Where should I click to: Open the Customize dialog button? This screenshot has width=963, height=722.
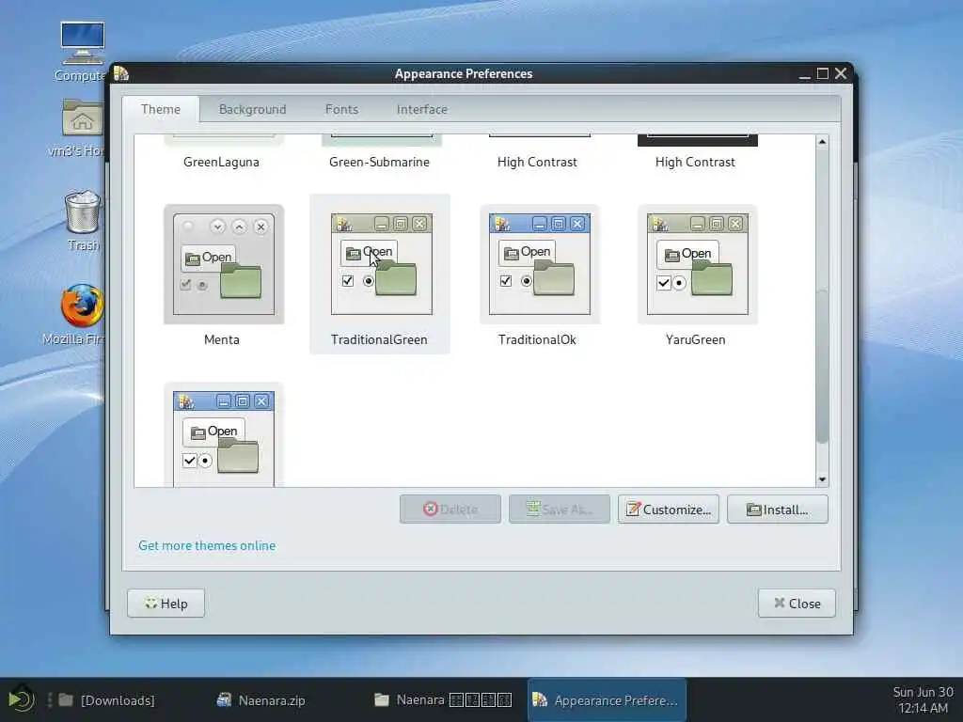[669, 509]
